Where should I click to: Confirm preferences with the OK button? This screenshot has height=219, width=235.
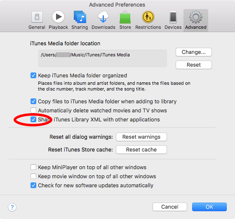tap(209, 207)
